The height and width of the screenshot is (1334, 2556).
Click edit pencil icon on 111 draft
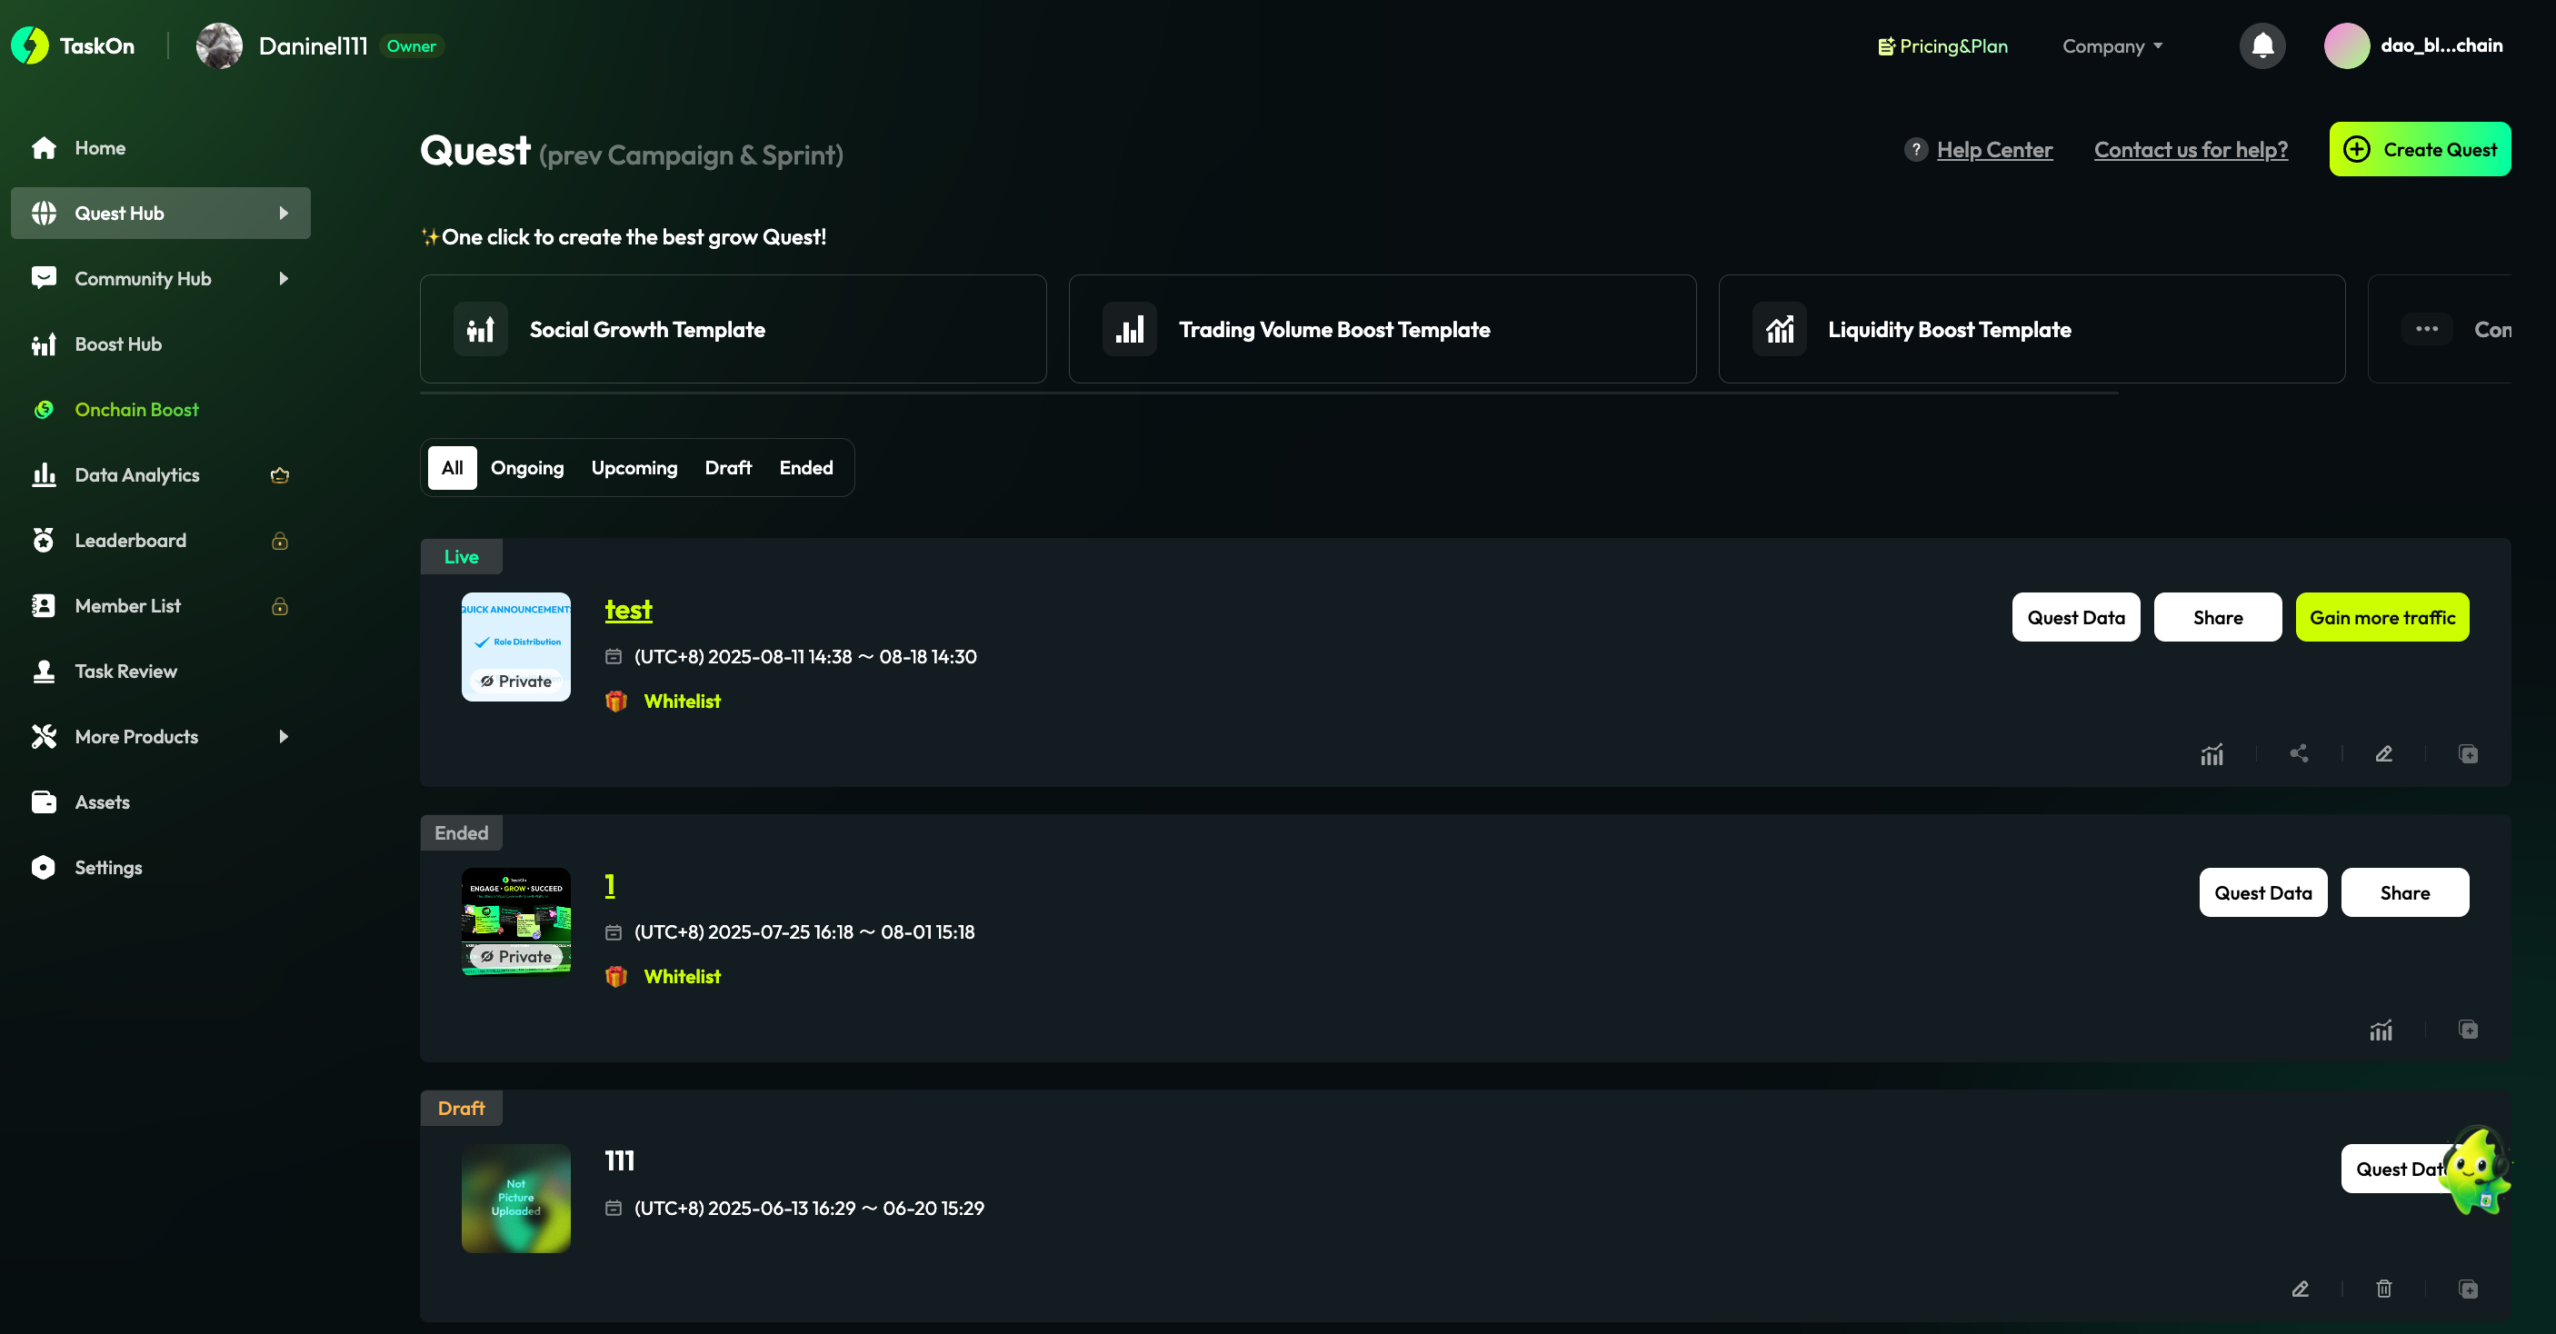2300,1289
